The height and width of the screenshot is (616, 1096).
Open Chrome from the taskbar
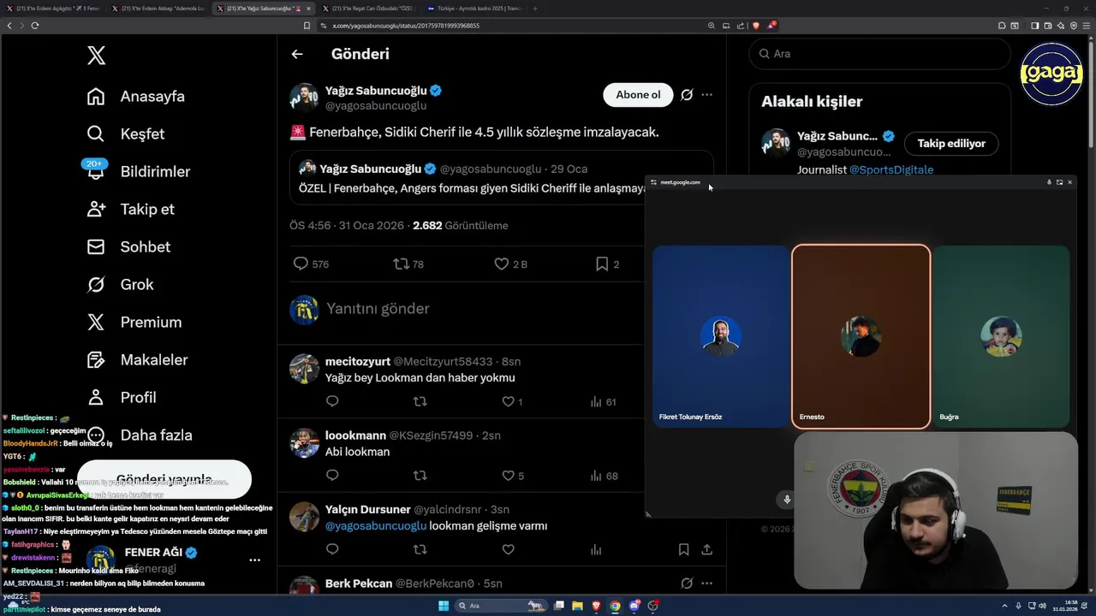pos(615,606)
